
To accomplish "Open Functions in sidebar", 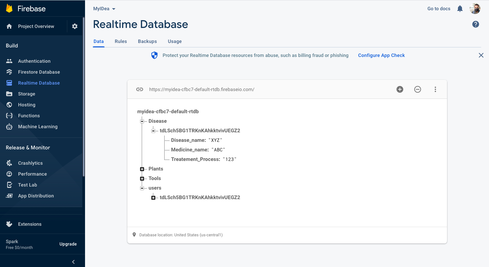I will 29,116.
